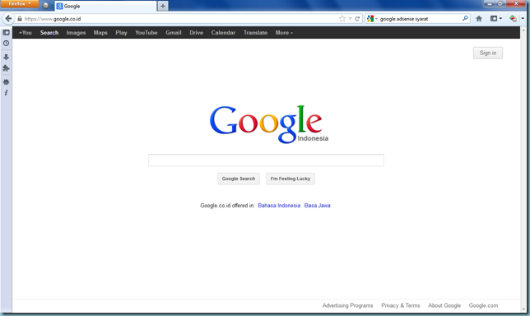This screenshot has height=316, width=530.
Task: Reload the page with the refresh icon
Action: pos(357,19)
